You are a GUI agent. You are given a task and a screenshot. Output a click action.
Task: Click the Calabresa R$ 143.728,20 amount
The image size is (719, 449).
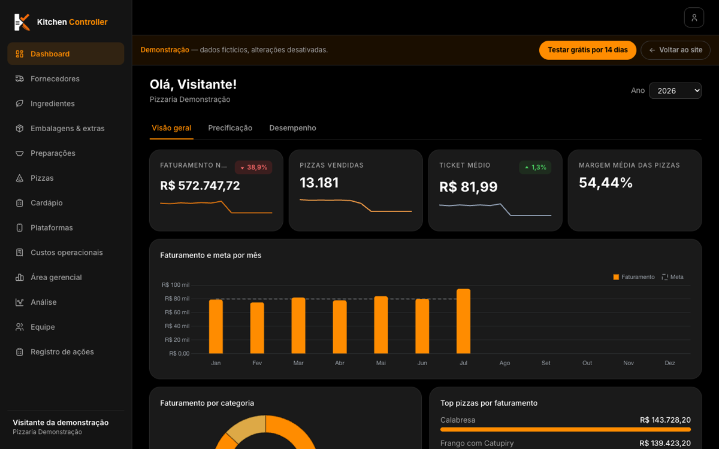pyautogui.click(x=665, y=420)
